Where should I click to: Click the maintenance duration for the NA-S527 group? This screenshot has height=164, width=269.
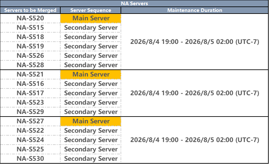pos(195,140)
